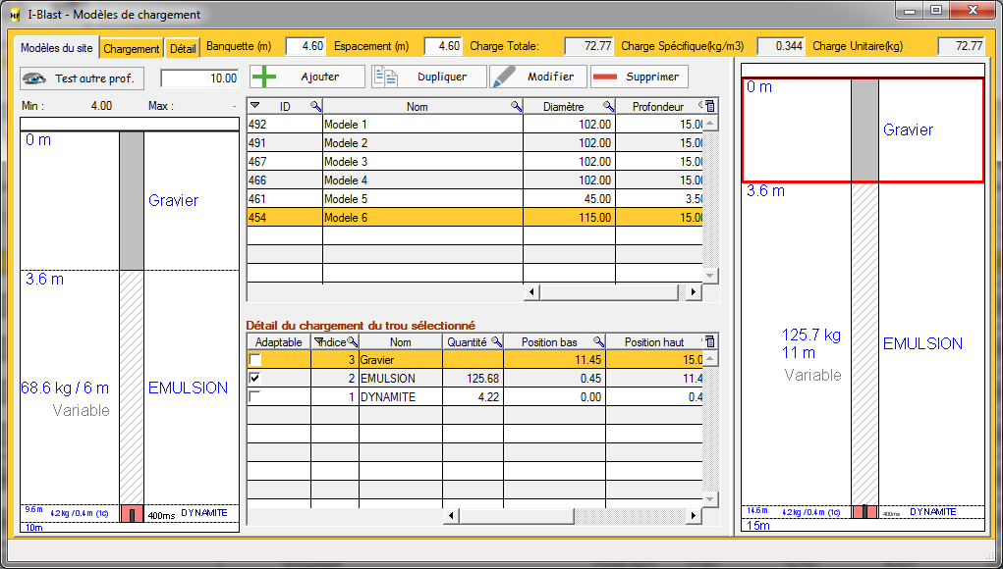1003x569 pixels.
Task: Click the Modifier button
Action: [538, 77]
